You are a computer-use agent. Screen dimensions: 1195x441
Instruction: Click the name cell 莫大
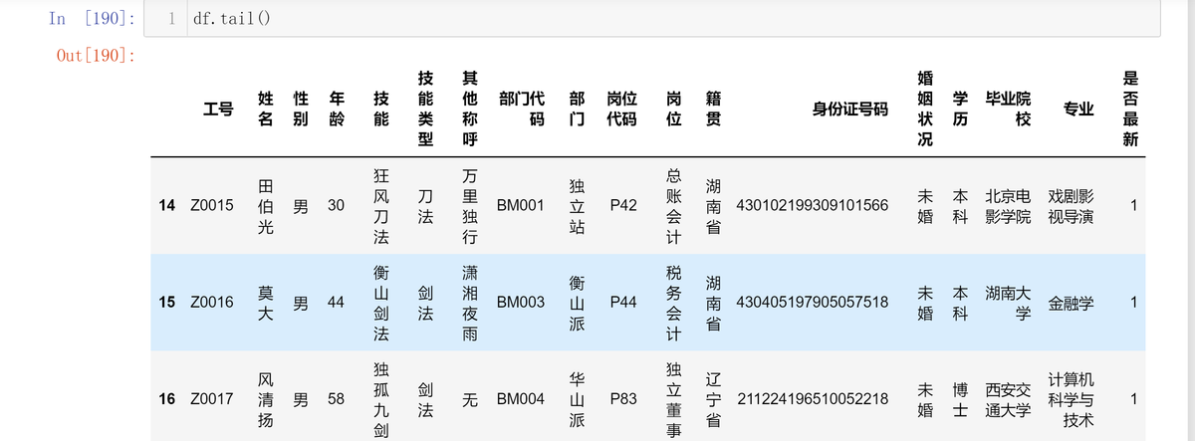pos(266,302)
